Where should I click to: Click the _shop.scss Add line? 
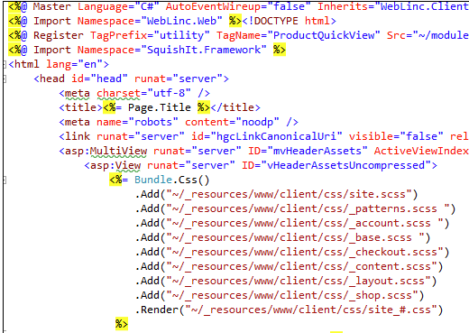pyautogui.click(x=280, y=295)
